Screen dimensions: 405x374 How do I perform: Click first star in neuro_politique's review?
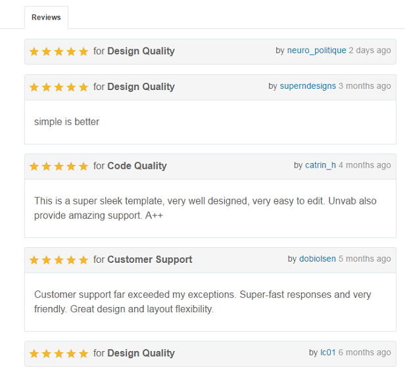coord(34,51)
